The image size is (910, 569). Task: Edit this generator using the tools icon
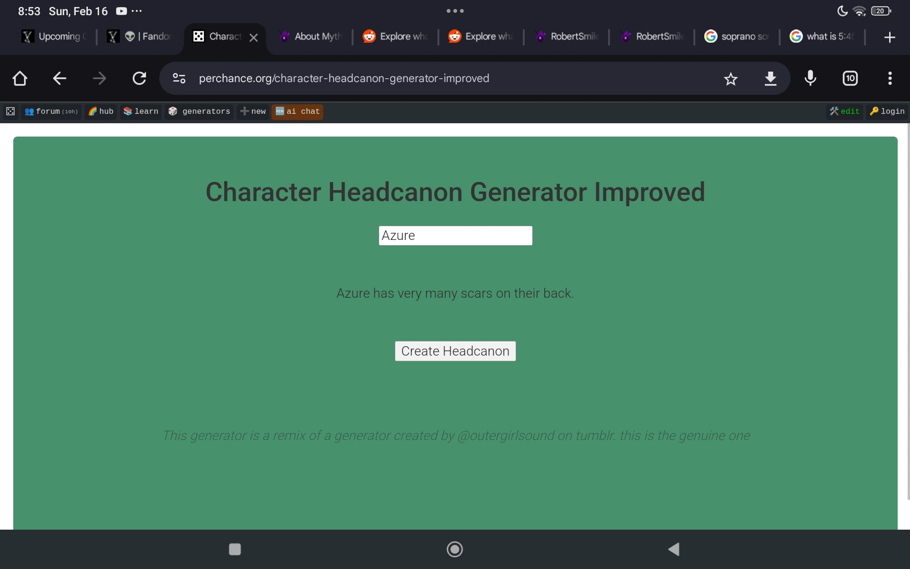[845, 111]
